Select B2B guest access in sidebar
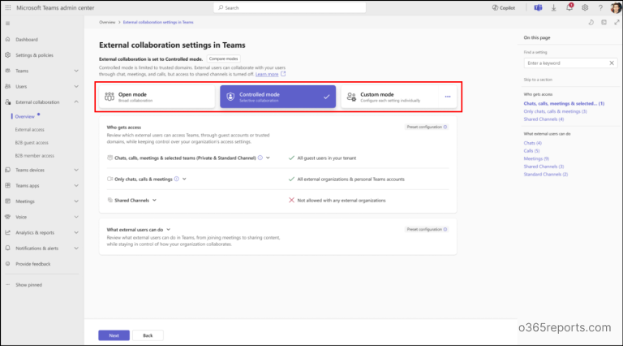The width and height of the screenshot is (623, 346). (x=32, y=143)
